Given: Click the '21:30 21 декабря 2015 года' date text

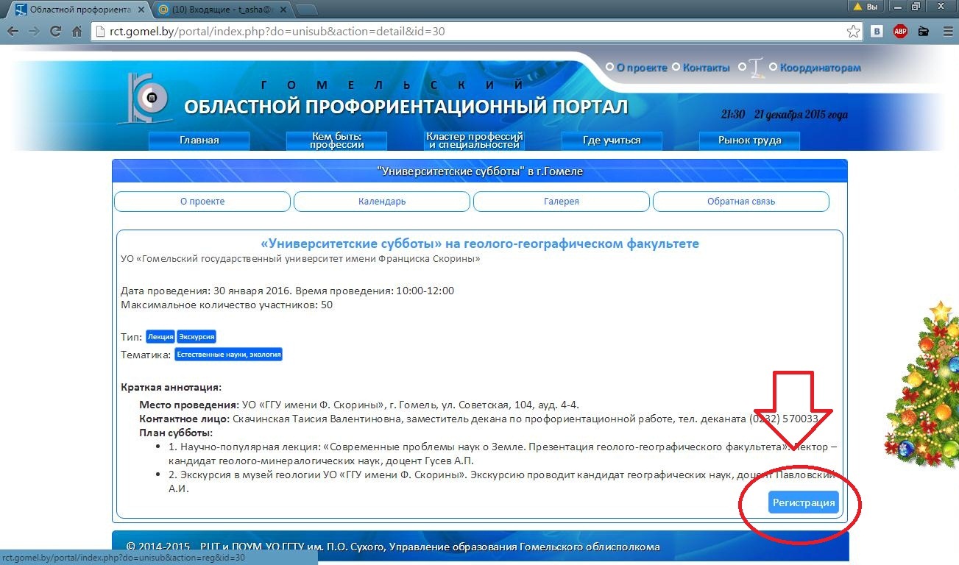Looking at the screenshot, I should pos(785,115).
